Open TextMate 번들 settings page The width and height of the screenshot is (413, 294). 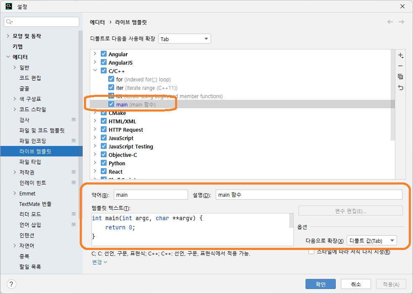(x=35, y=204)
